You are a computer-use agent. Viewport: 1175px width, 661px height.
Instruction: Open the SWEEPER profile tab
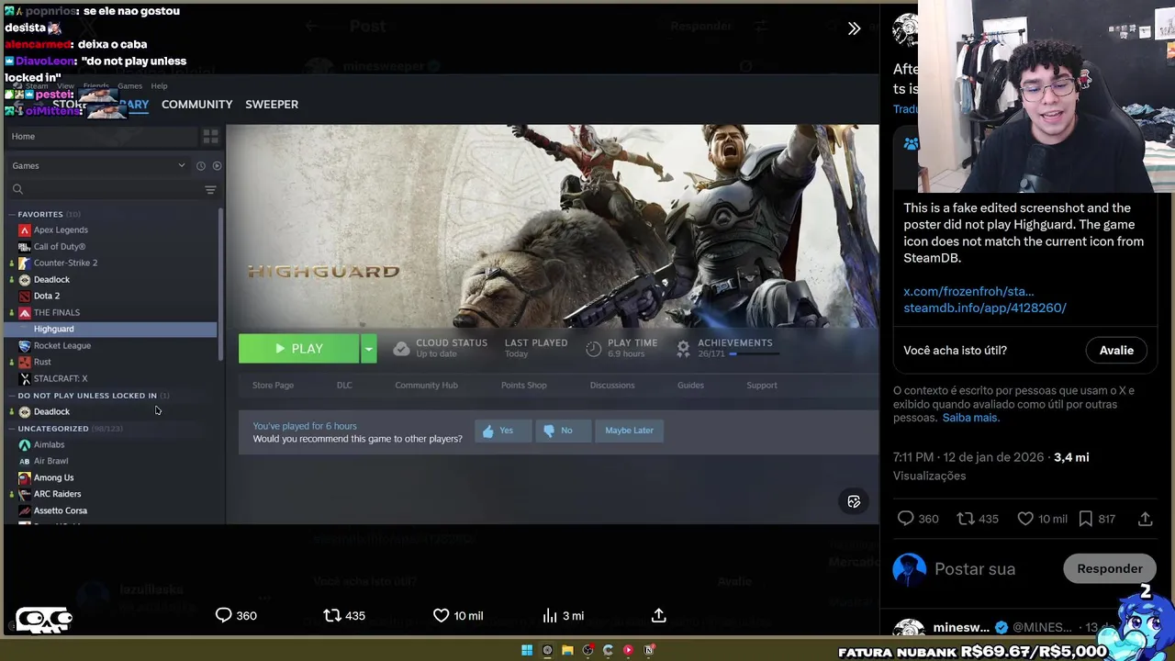click(x=272, y=105)
